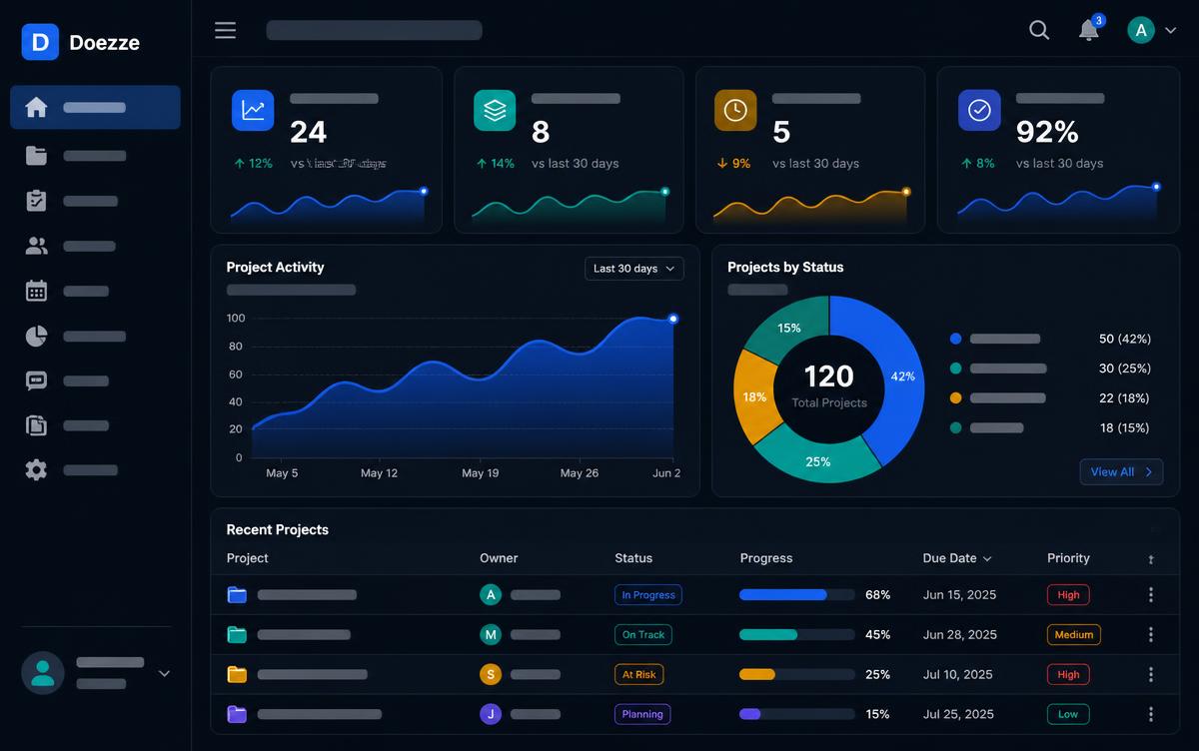Viewport: 1199px width, 751px height.
Task: Click the orange folder icon in third row
Action: point(237,674)
